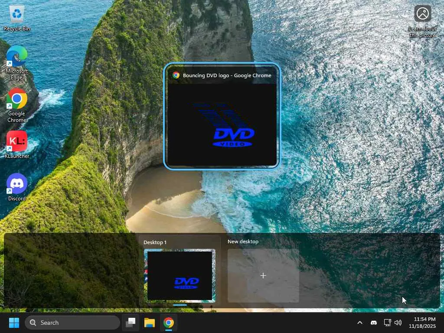Open the Recycle Bin desktop icon
The width and height of the screenshot is (444, 333).
click(17, 18)
